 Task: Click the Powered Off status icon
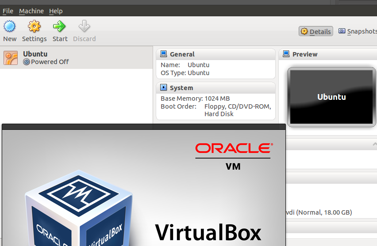coord(27,62)
